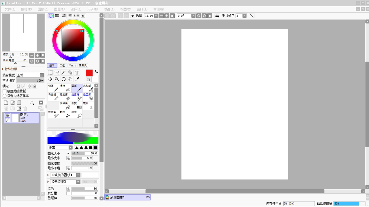Open the 文件 menu
This screenshot has height=207, width=369.
point(10,9)
